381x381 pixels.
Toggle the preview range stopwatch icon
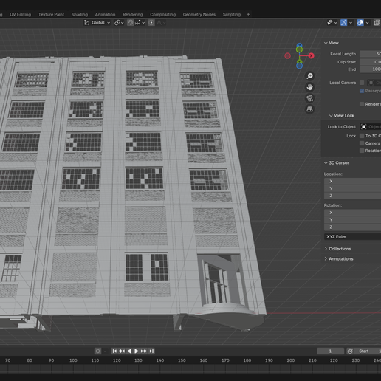point(350,351)
